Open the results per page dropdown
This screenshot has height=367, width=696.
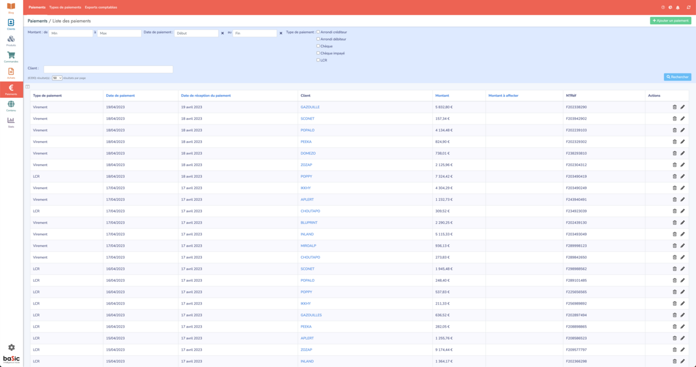57,78
